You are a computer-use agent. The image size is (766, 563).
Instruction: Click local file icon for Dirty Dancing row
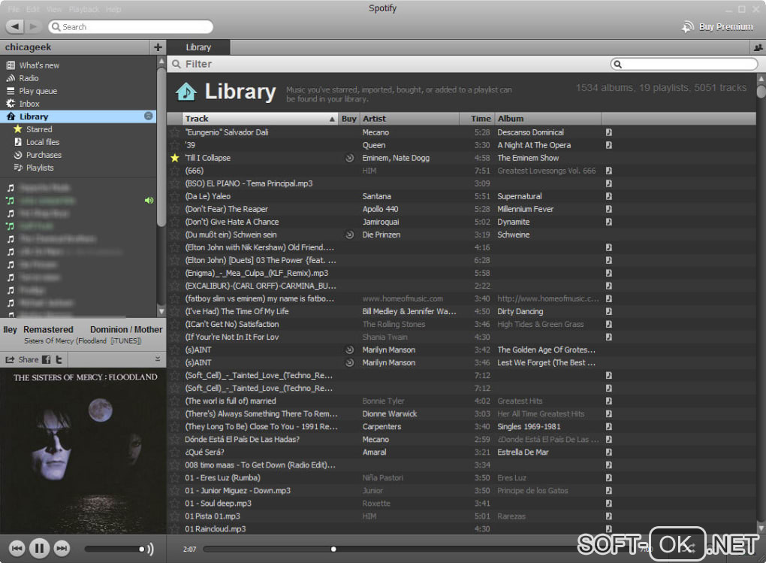[x=609, y=311]
